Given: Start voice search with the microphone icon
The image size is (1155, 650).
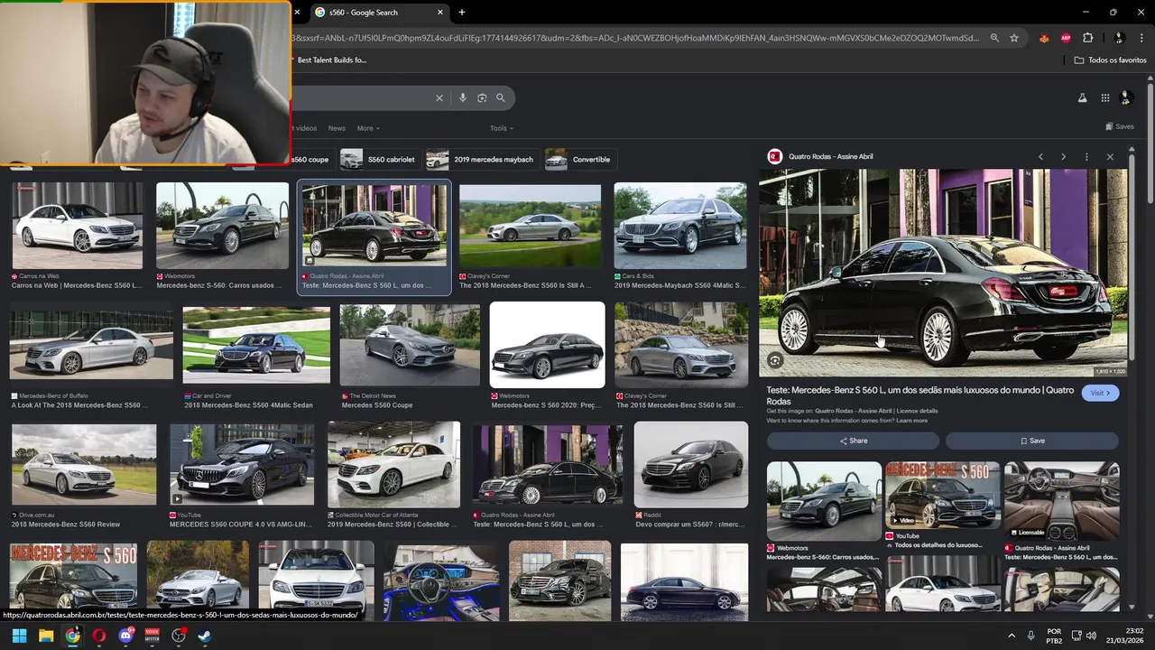Looking at the screenshot, I should [x=463, y=97].
